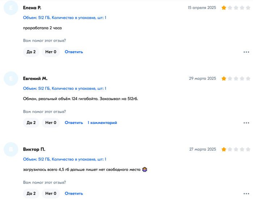Vote "Нет" on Елена Р.'s review
253x199 pixels.
[x=51, y=52]
